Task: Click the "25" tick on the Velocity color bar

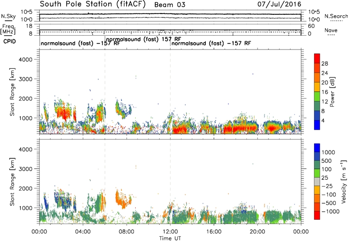Action: (325, 177)
